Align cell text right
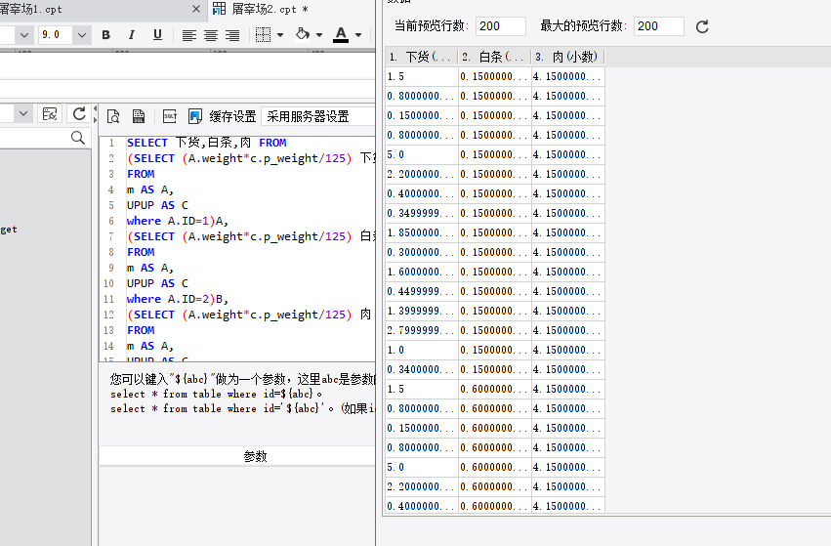 [x=232, y=35]
